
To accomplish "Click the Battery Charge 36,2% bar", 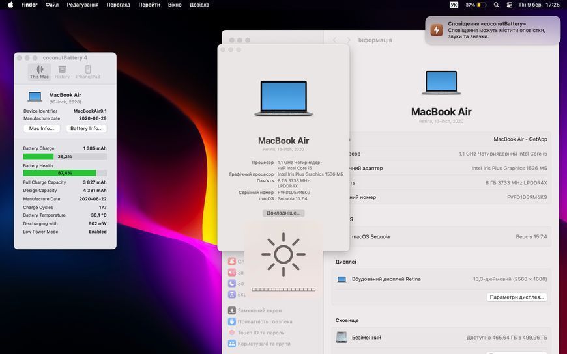I will click(65, 156).
